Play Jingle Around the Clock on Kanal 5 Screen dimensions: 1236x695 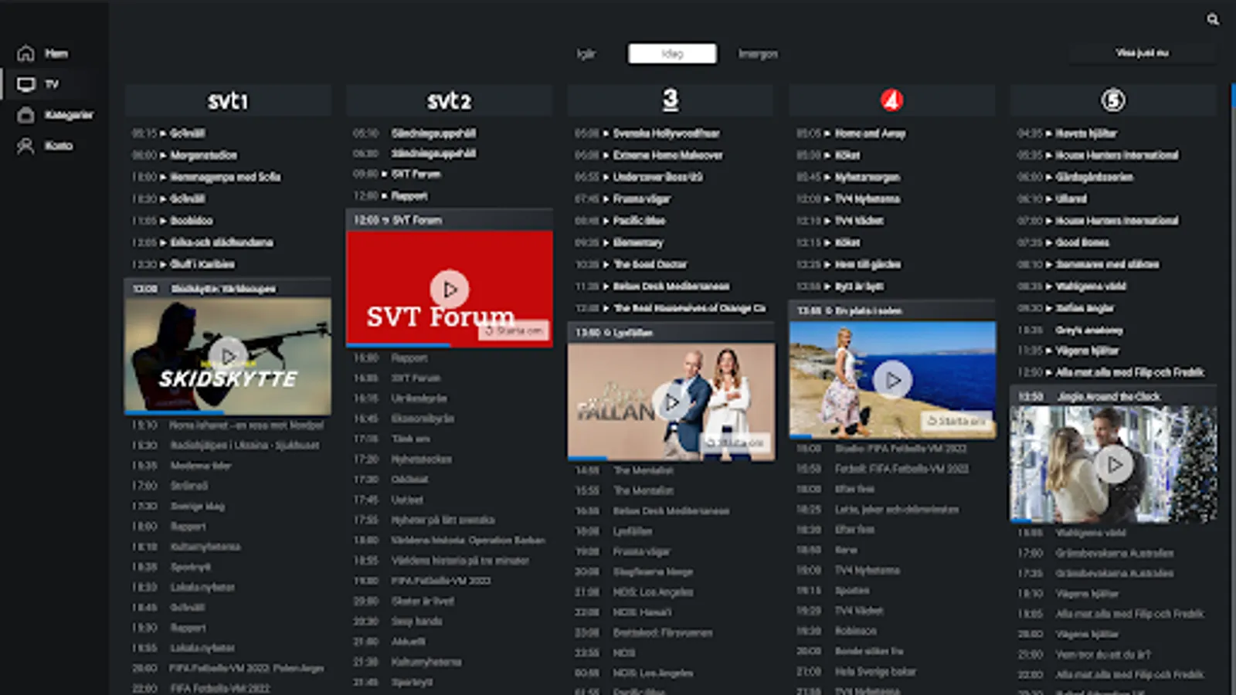pyautogui.click(x=1113, y=465)
